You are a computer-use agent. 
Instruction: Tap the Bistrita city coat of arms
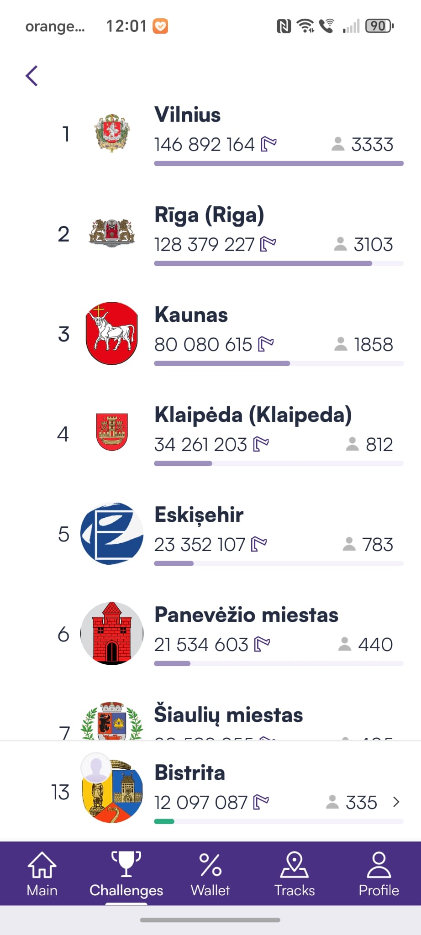116,792
